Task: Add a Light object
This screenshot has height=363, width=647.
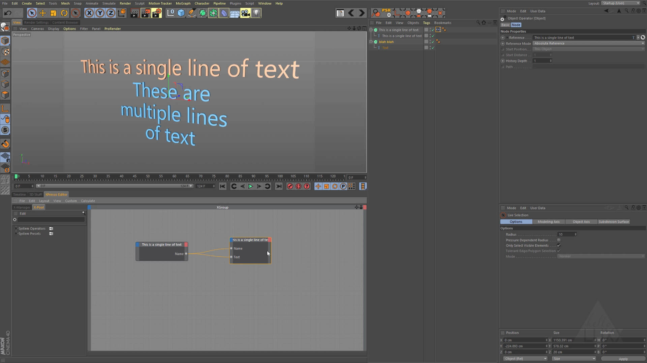Action: point(256,13)
